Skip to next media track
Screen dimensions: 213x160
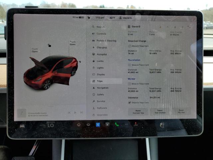(82, 113)
